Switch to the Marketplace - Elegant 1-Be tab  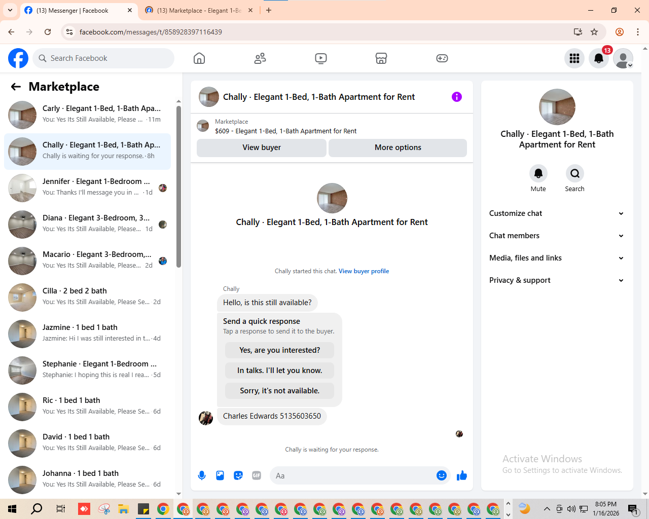tap(199, 10)
